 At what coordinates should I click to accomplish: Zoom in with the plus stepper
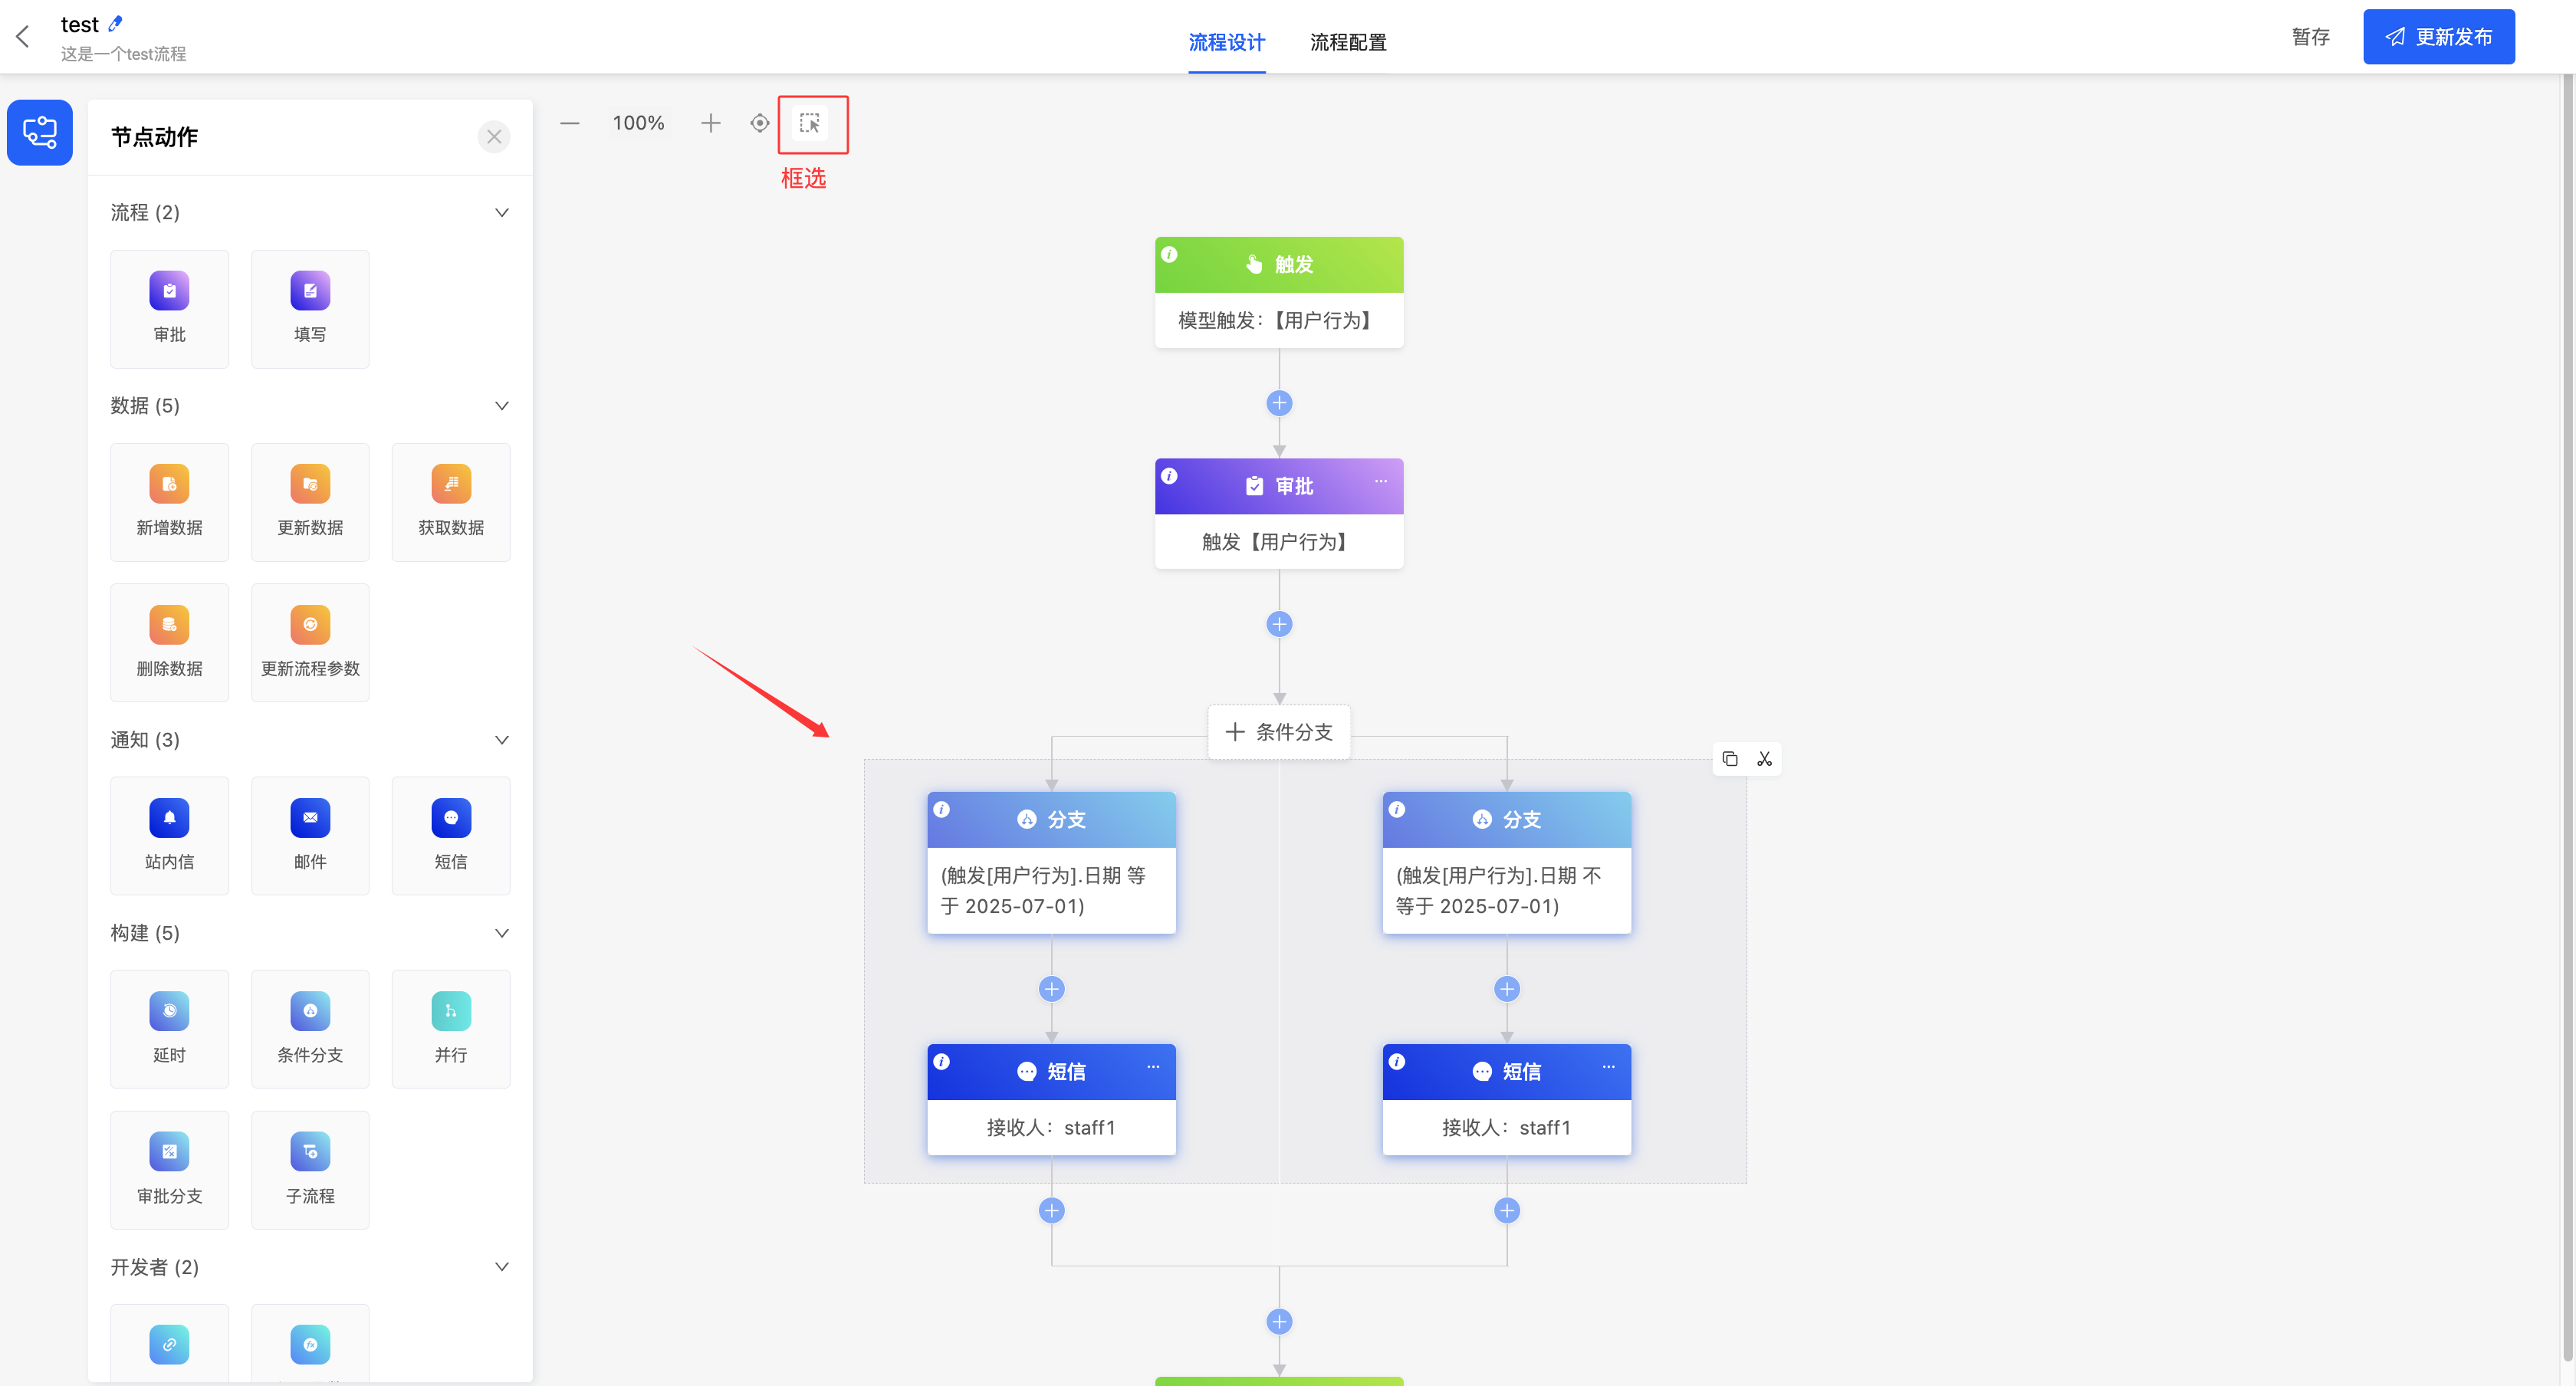[710, 123]
